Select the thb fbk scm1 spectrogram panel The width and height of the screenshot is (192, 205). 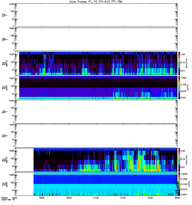pos(96,87)
